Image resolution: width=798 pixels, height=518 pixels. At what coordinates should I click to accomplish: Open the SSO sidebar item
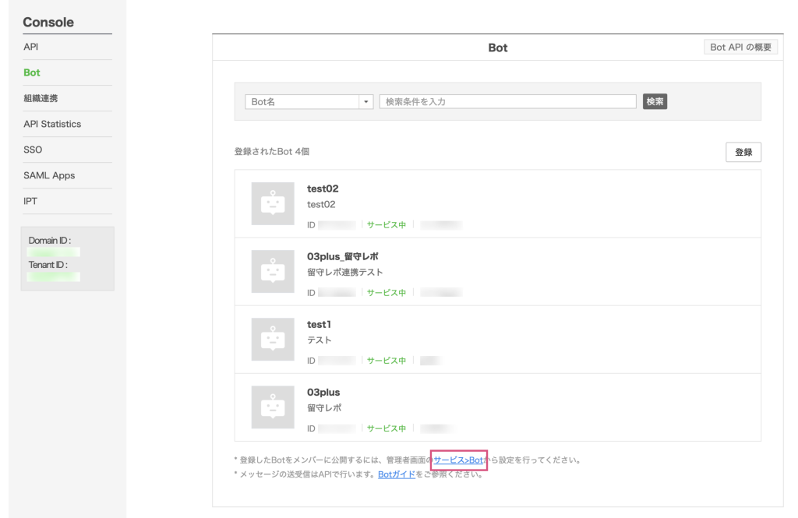pos(33,150)
